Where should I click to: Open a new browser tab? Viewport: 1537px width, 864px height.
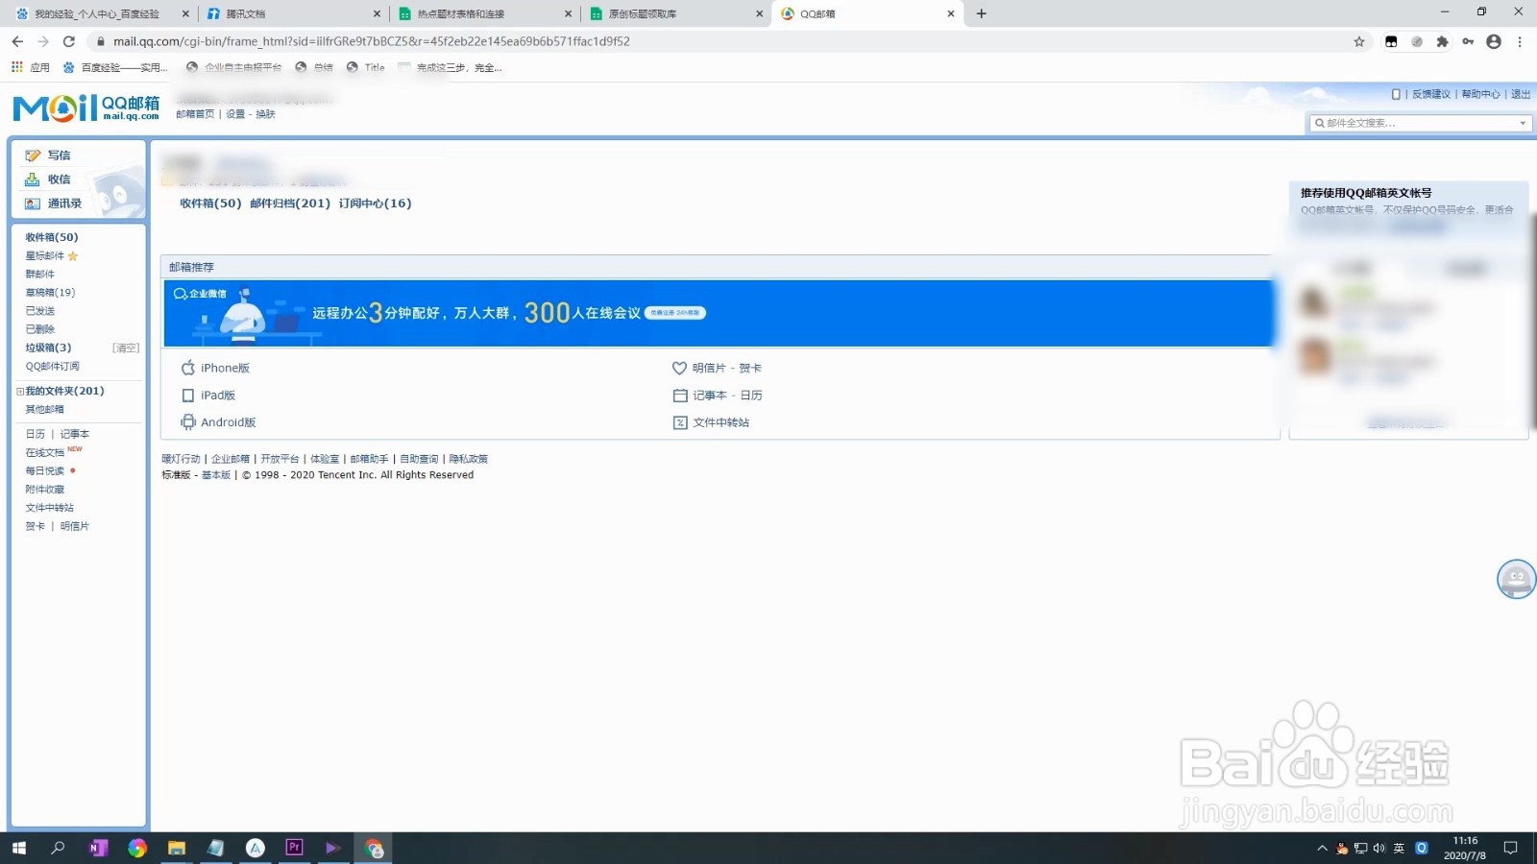[981, 13]
